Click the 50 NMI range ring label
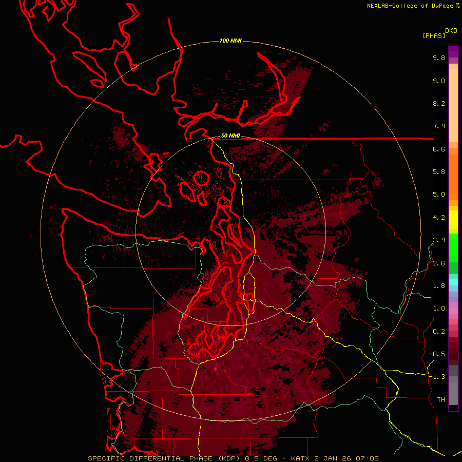This screenshot has width=462, height=462. (230, 136)
